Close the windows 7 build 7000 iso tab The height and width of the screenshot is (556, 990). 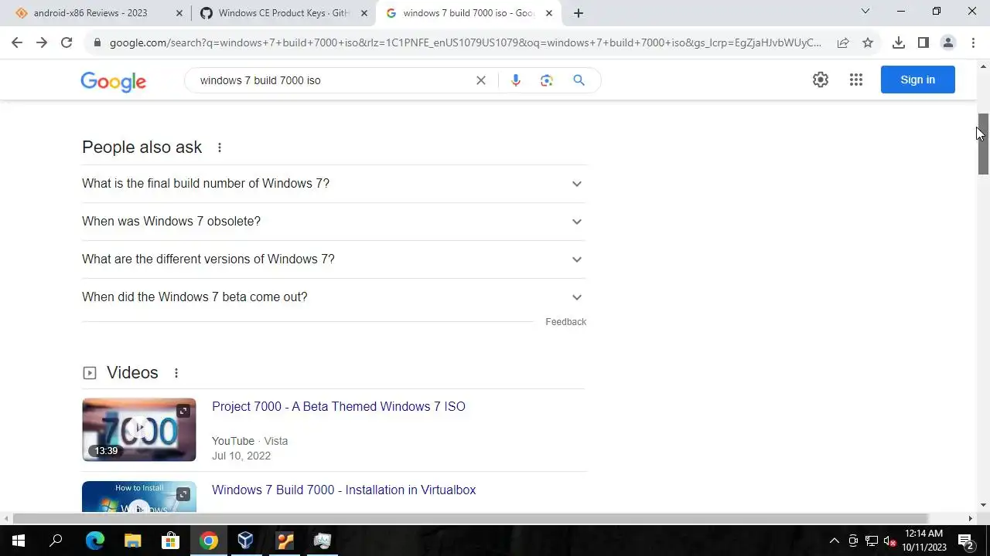click(549, 13)
